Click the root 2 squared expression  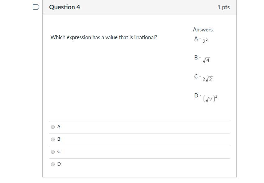210,99
